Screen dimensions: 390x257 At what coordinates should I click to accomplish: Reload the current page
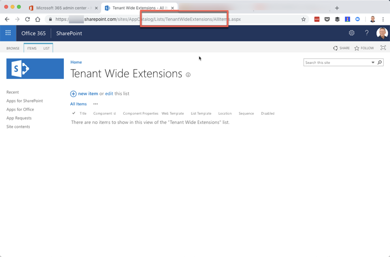point(27,19)
